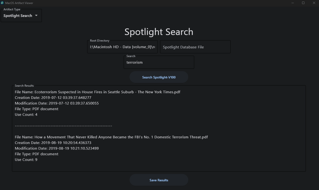
Task: Close the MacOS Artifact Viewer window
Action: [314, 3]
